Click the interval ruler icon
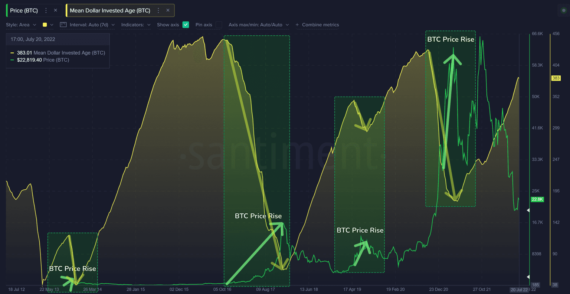This screenshot has width=570, height=294. (x=63, y=25)
